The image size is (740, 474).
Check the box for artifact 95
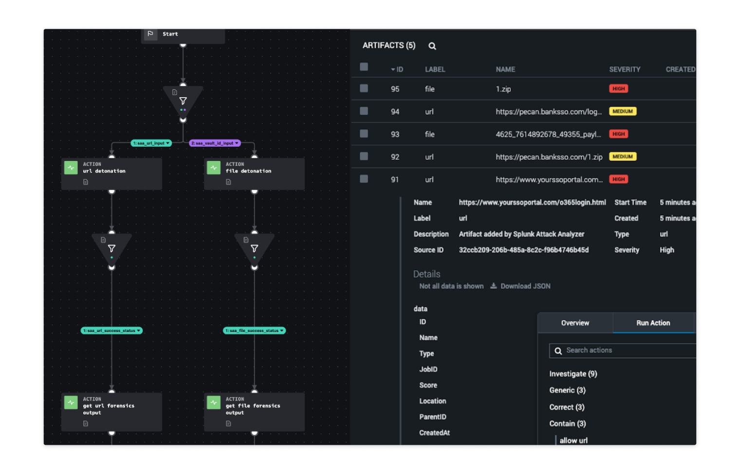[364, 88]
